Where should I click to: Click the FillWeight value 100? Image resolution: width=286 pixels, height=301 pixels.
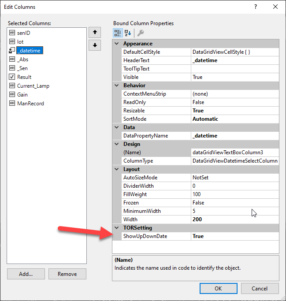click(235, 194)
